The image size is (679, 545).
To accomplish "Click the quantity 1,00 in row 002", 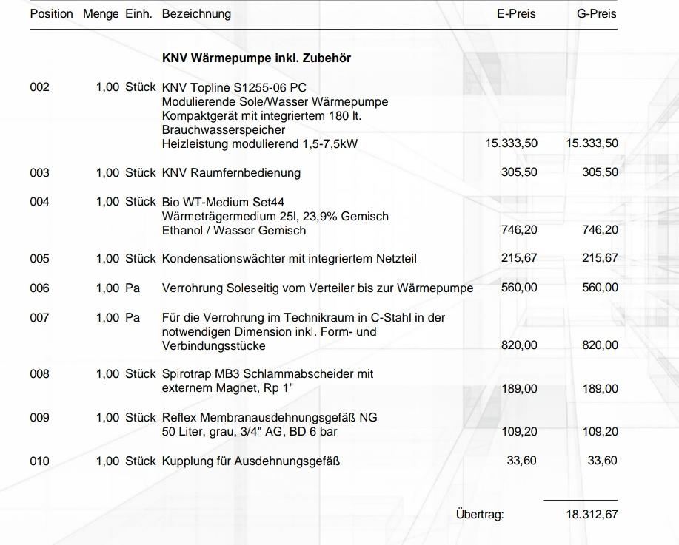I will [107, 87].
